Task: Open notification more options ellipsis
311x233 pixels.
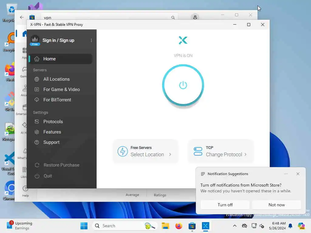Action: 285,174
